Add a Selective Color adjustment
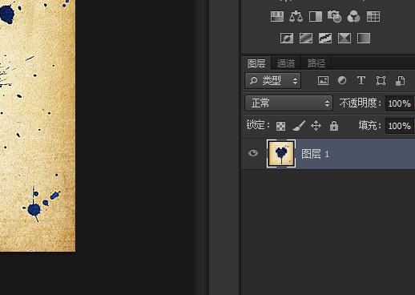Image resolution: width=415 pixels, height=295 pixels. (344, 38)
